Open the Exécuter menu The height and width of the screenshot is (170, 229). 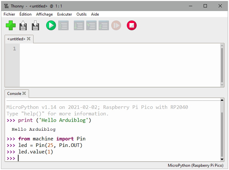pyautogui.click(x=64, y=14)
